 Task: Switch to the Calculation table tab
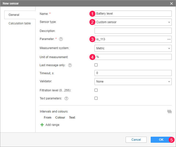point(20,23)
